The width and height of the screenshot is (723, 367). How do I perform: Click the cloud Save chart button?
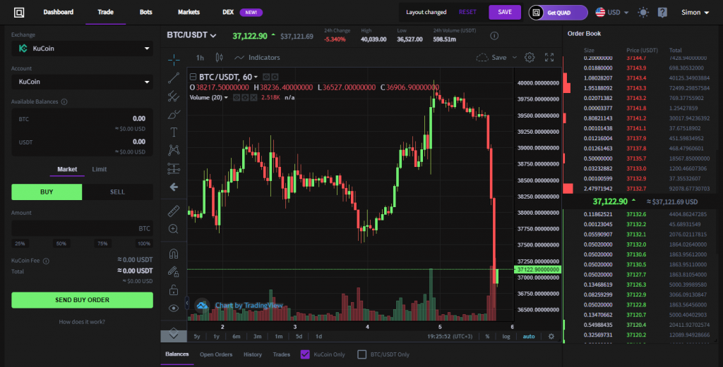(491, 58)
